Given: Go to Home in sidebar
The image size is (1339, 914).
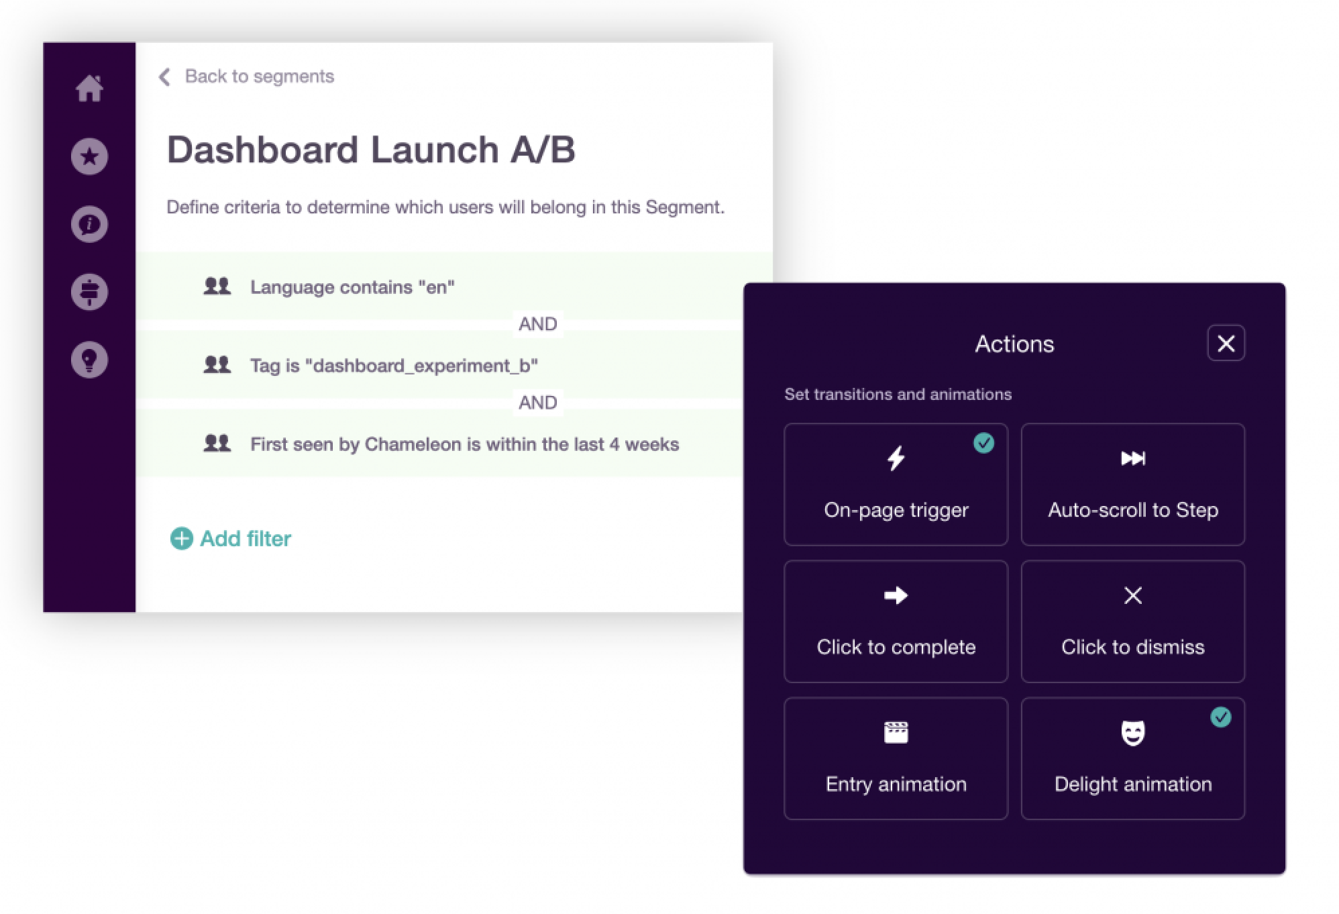Looking at the screenshot, I should (89, 89).
